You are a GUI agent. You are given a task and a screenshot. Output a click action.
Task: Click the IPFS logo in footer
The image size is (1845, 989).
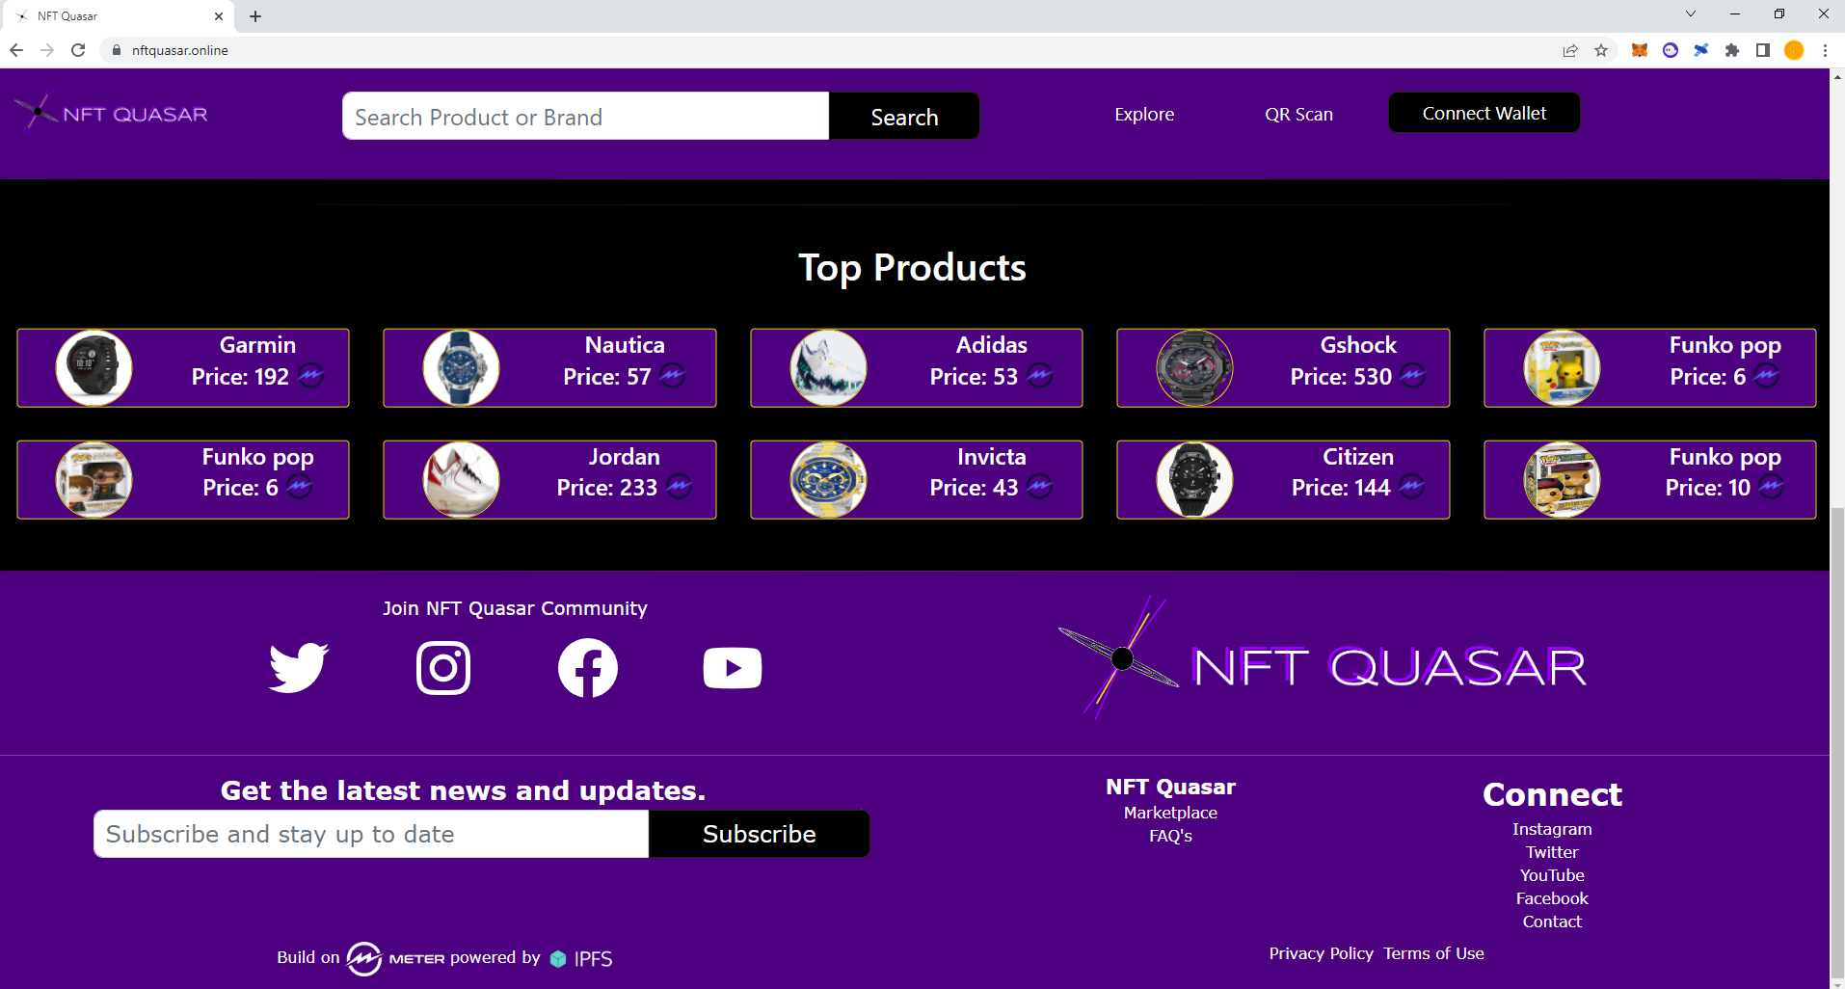(x=581, y=958)
